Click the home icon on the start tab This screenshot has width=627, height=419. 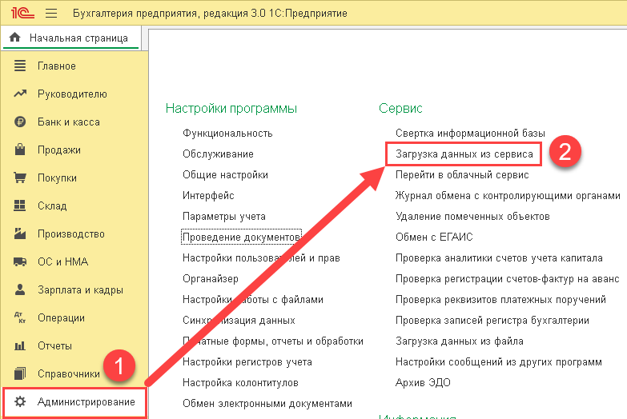(x=14, y=38)
